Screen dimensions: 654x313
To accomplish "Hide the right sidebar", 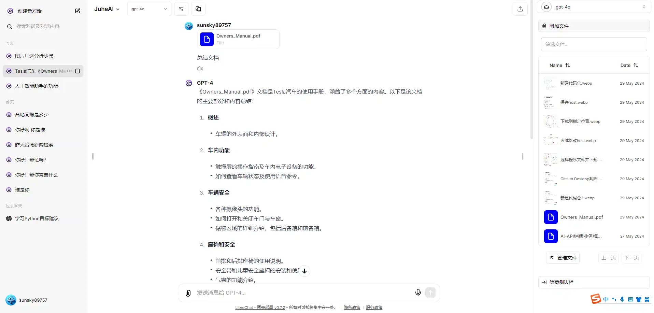I will [594, 282].
